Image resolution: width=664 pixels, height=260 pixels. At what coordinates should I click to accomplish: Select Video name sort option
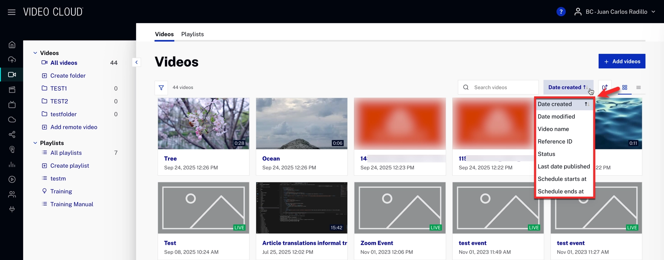553,129
